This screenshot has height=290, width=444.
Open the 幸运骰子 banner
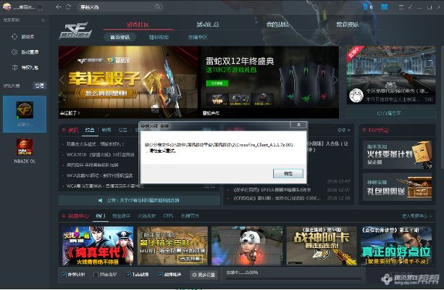point(128,82)
